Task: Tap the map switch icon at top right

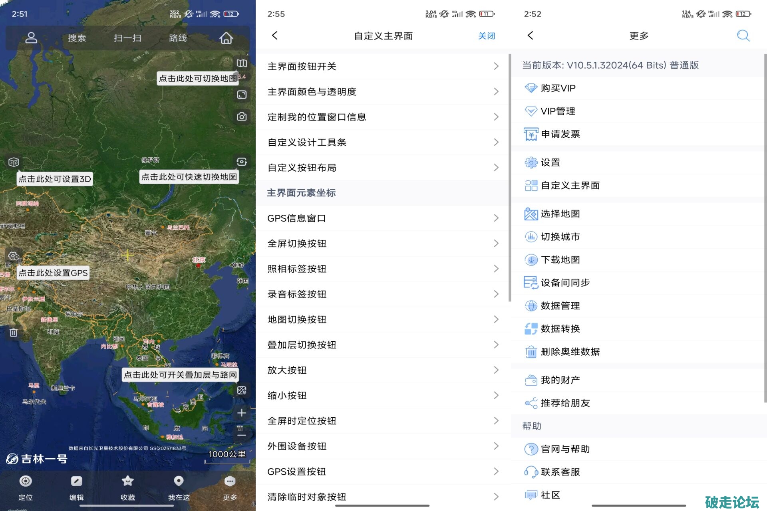Action: tap(242, 63)
